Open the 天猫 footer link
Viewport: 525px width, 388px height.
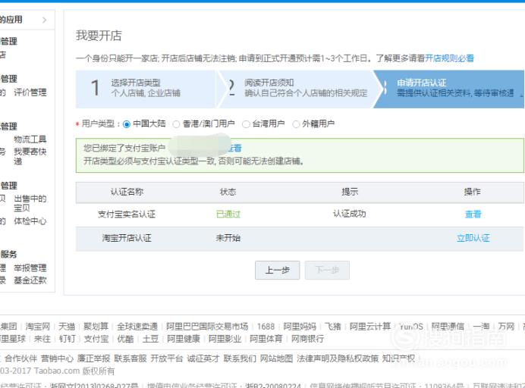point(67,327)
